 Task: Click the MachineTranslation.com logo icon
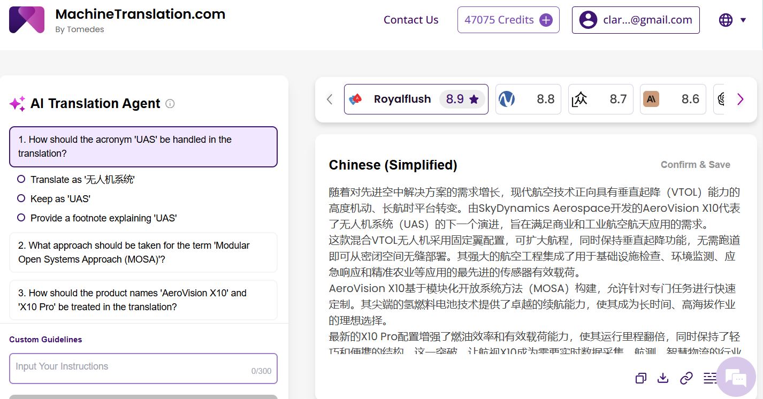[x=27, y=20]
